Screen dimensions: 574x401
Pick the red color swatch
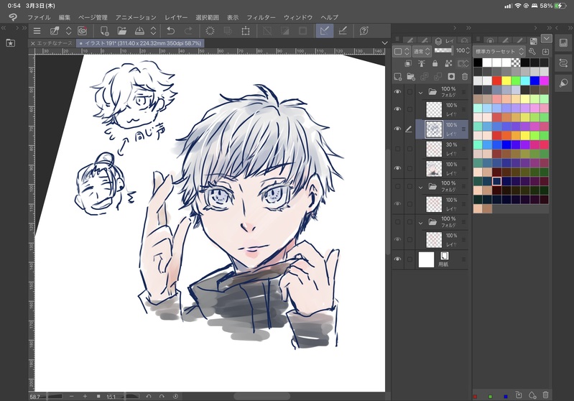[496, 80]
